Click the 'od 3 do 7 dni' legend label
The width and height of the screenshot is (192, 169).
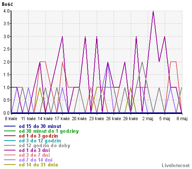point(34,155)
